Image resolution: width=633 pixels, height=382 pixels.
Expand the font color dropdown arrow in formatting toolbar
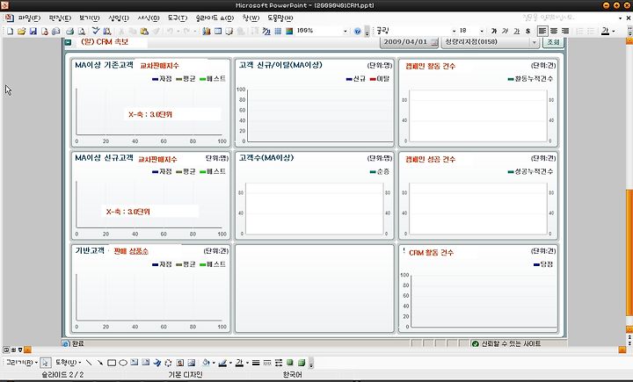pyautogui.click(x=614, y=31)
